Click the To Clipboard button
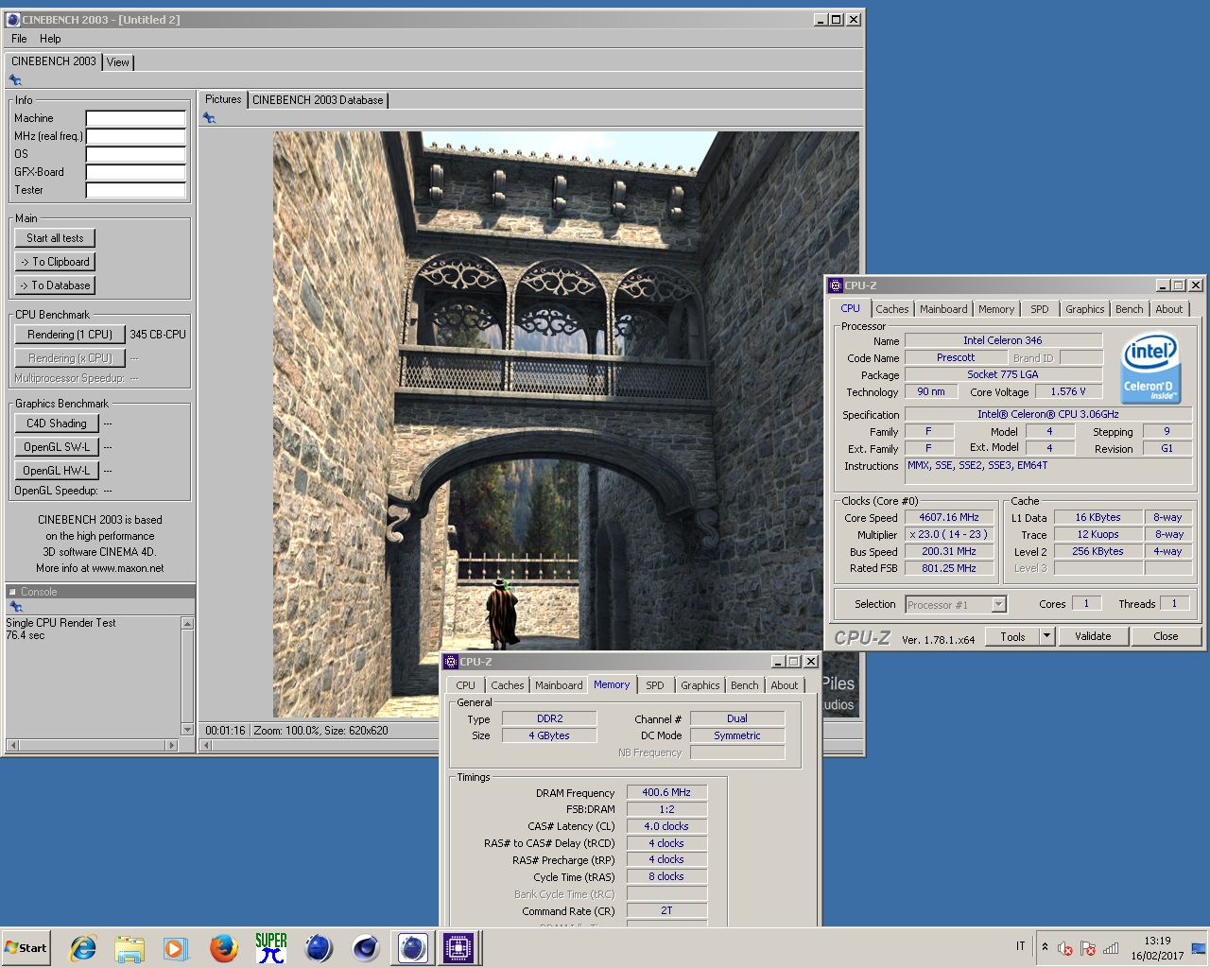Screen dimensions: 1210x968 (55, 262)
